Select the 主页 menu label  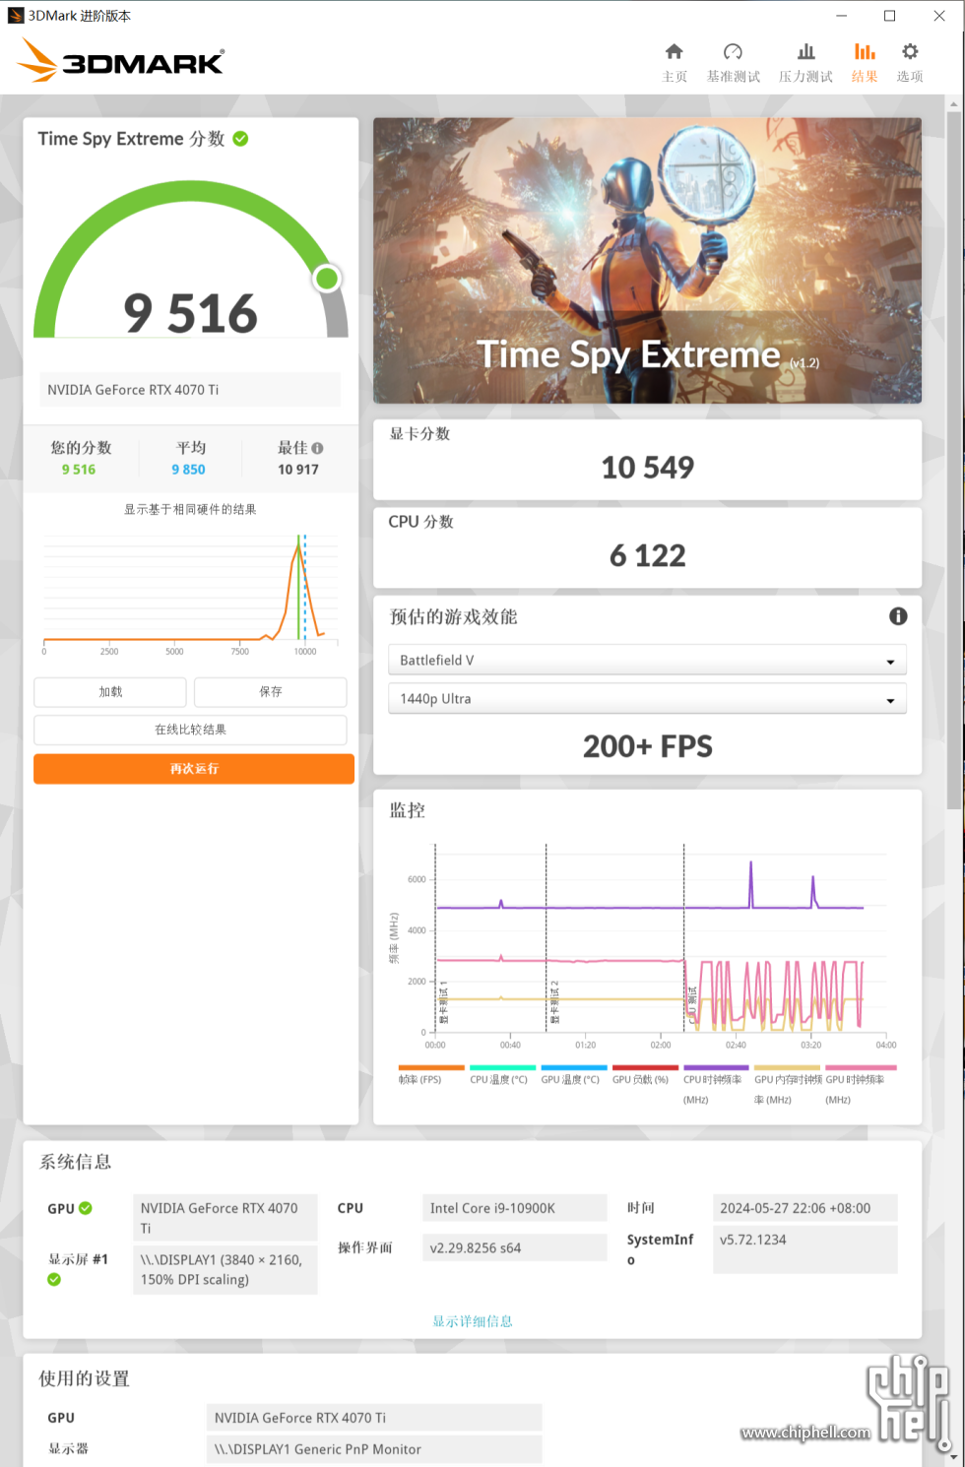click(675, 77)
